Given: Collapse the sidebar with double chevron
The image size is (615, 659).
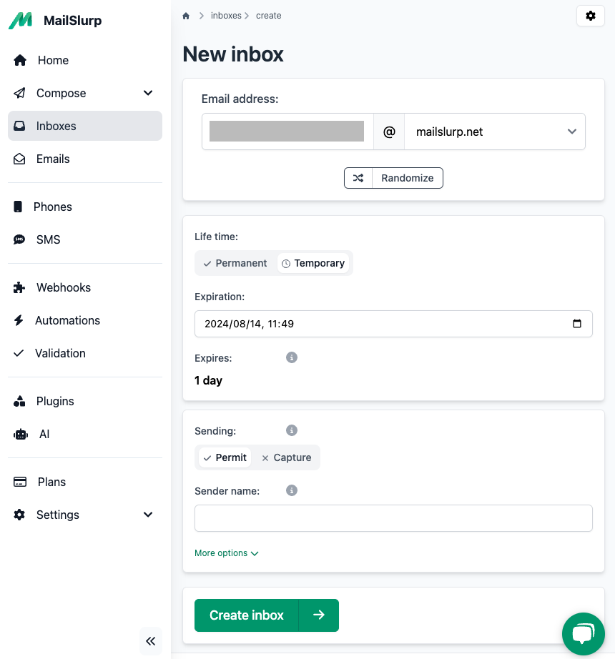Looking at the screenshot, I should 150,641.
